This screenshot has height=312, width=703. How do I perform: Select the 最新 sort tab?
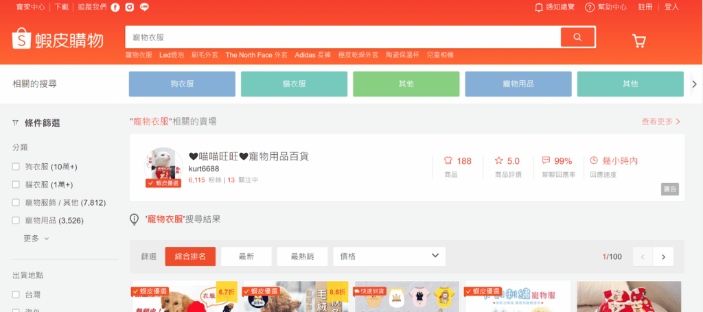click(246, 256)
